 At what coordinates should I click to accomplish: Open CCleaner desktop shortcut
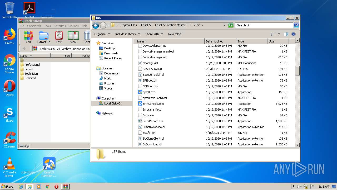9,140
